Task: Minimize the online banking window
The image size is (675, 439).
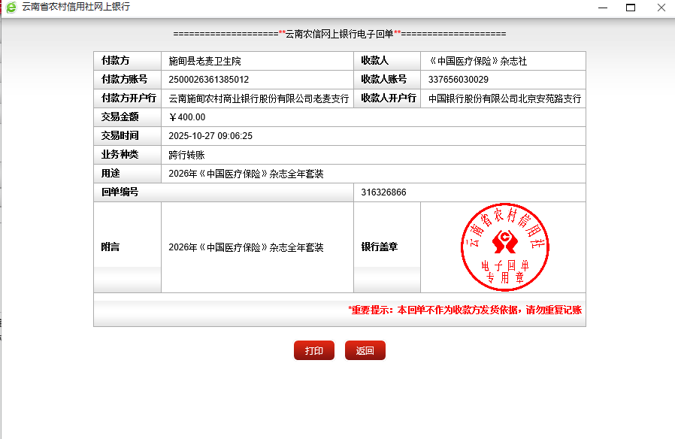Action: point(602,8)
